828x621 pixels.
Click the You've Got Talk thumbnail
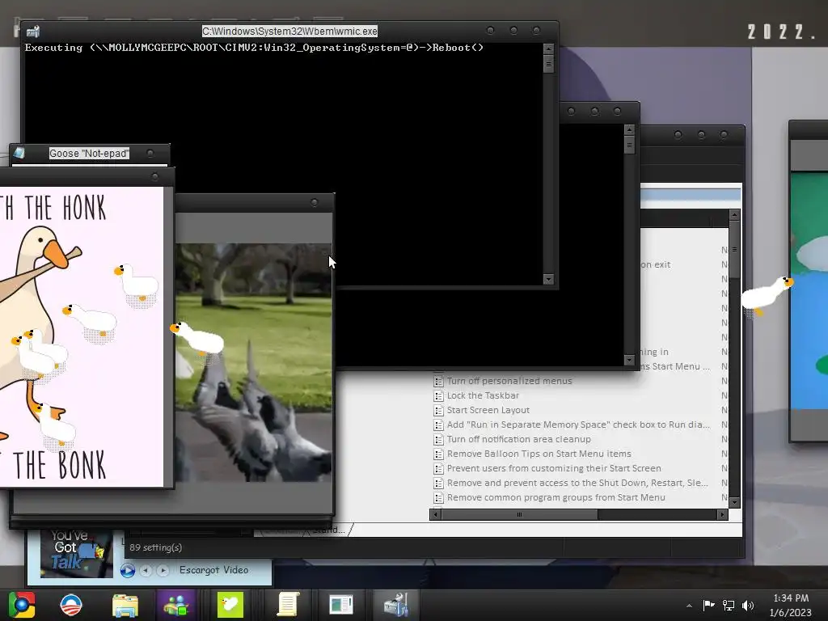(77, 553)
